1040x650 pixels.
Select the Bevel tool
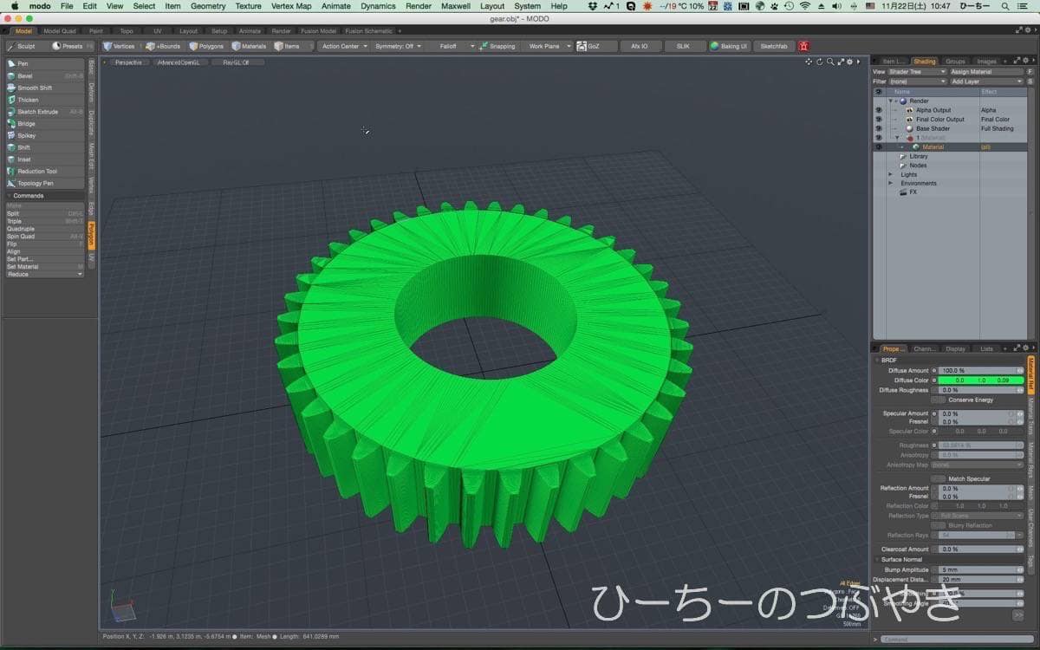point(25,76)
